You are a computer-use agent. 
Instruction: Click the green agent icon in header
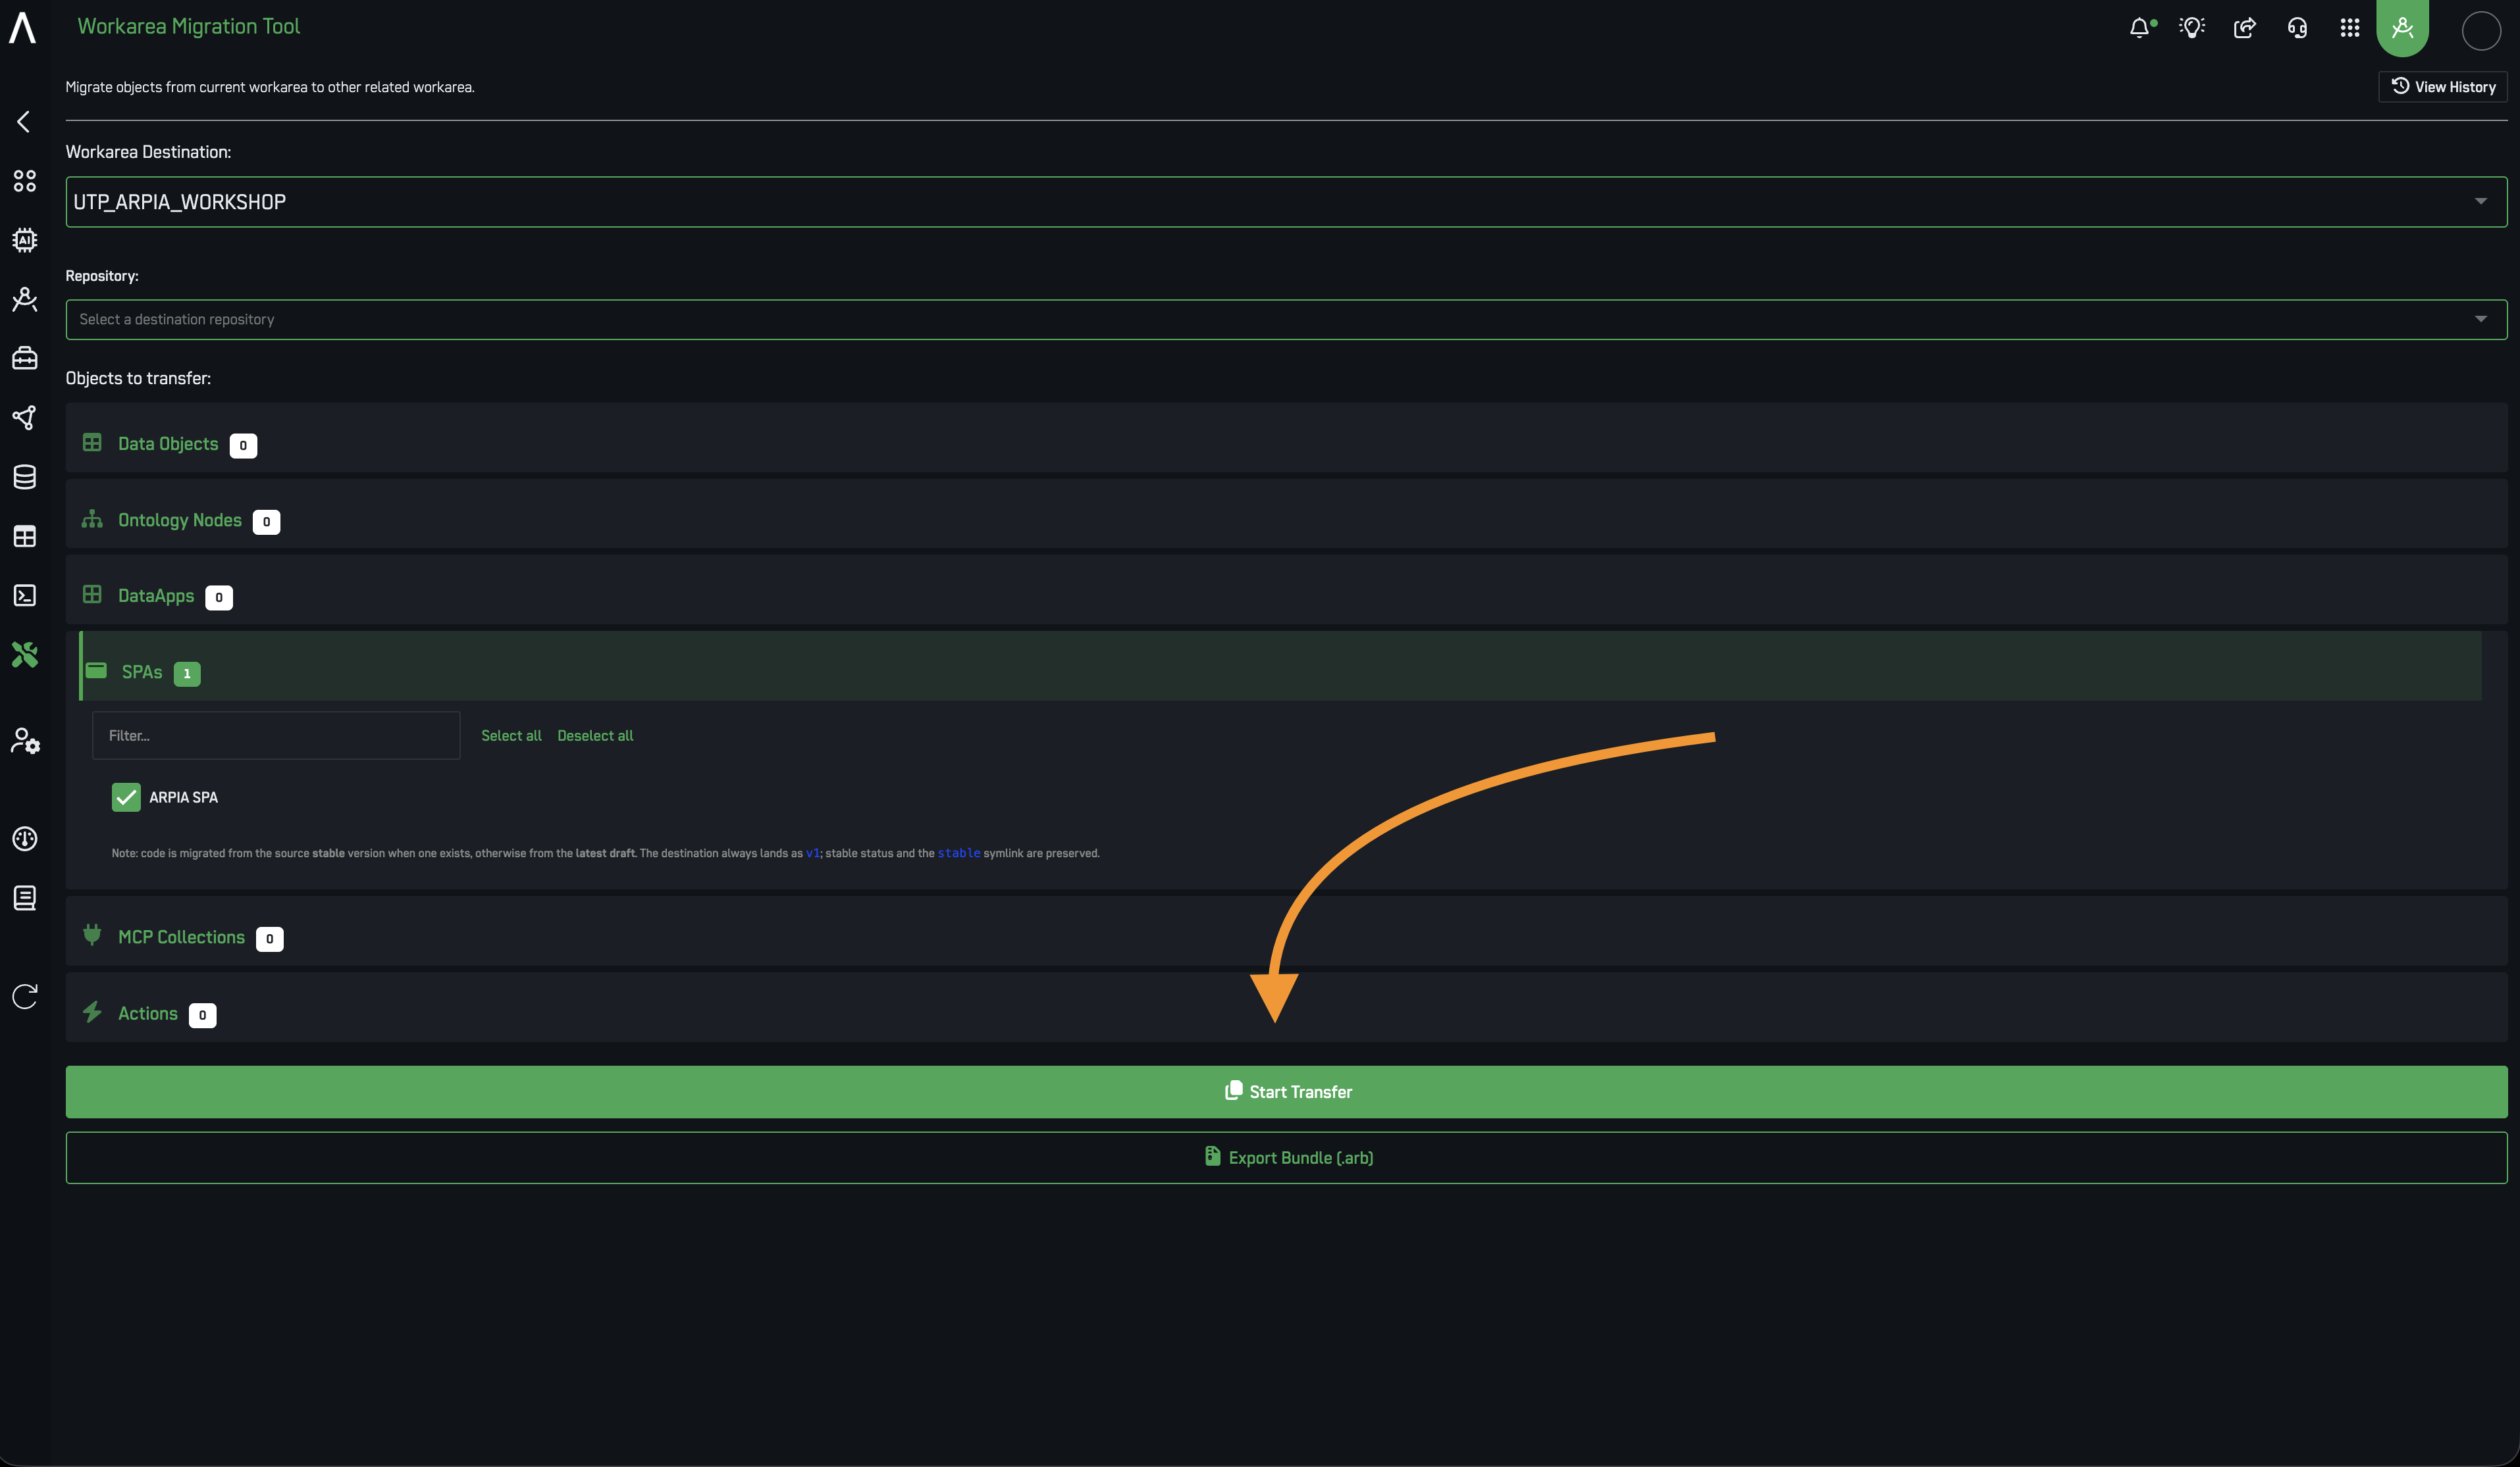2403,27
